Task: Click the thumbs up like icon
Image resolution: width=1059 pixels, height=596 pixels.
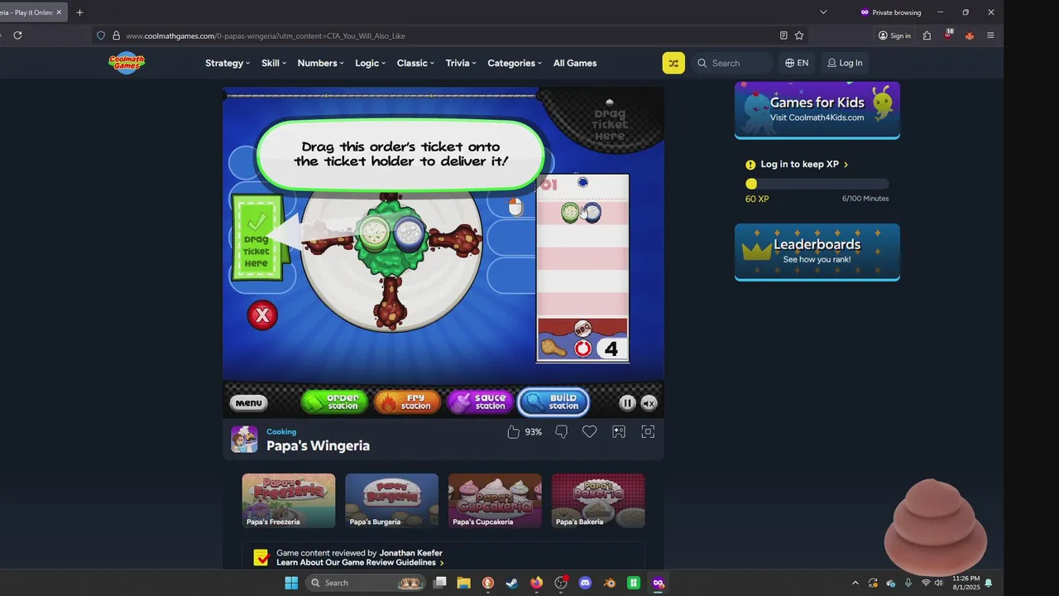Action: tap(513, 432)
